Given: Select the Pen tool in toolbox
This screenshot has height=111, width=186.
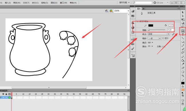Looking at the screenshot, I should click(x=183, y=31).
